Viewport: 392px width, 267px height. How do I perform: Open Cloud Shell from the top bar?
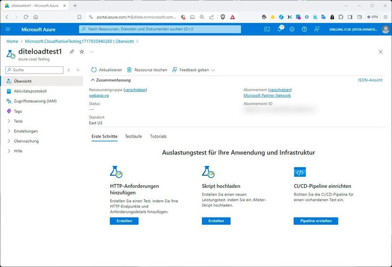(x=267, y=29)
